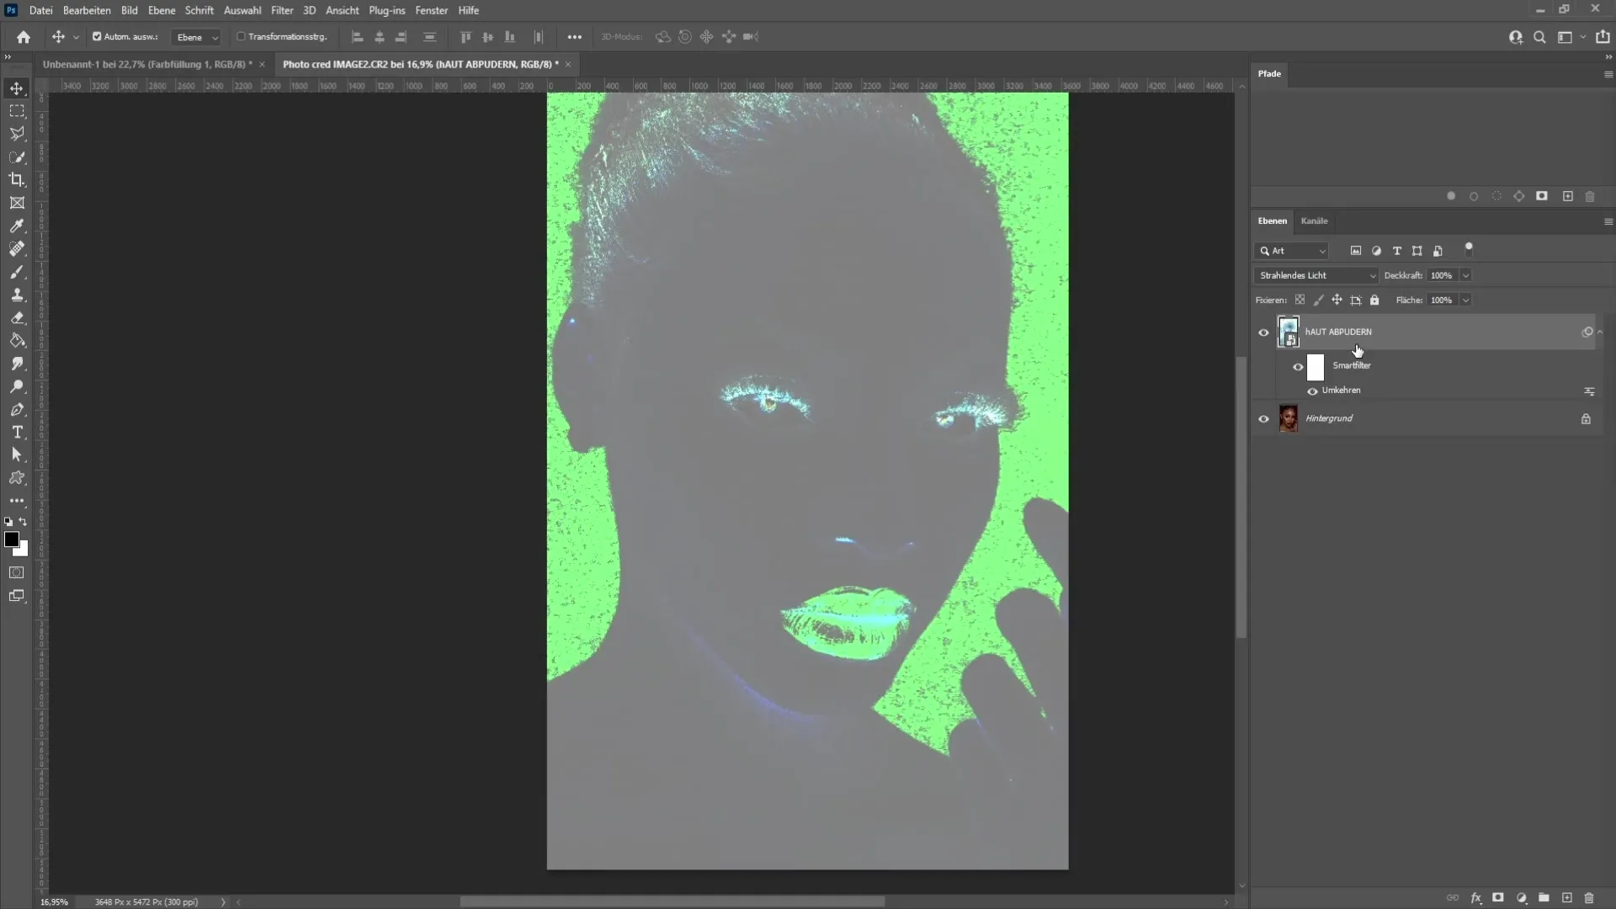Click the horizontal canvas scrollbar
The height and width of the screenshot is (909, 1616).
pos(672,901)
